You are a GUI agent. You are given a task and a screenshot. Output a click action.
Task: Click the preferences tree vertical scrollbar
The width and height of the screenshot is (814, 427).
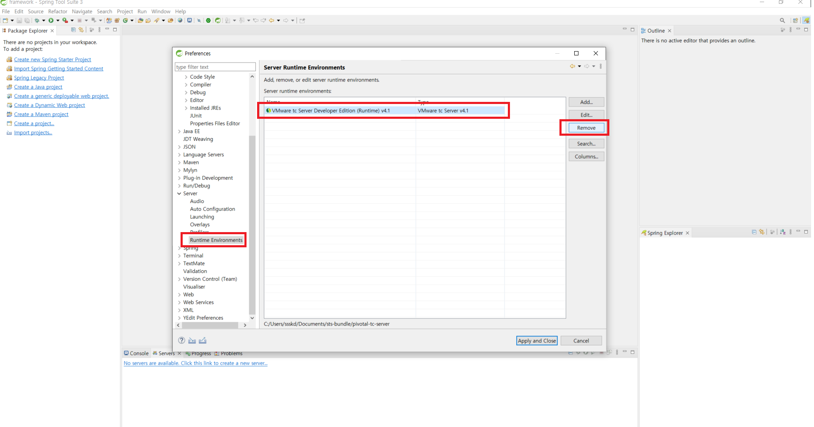[252, 224]
